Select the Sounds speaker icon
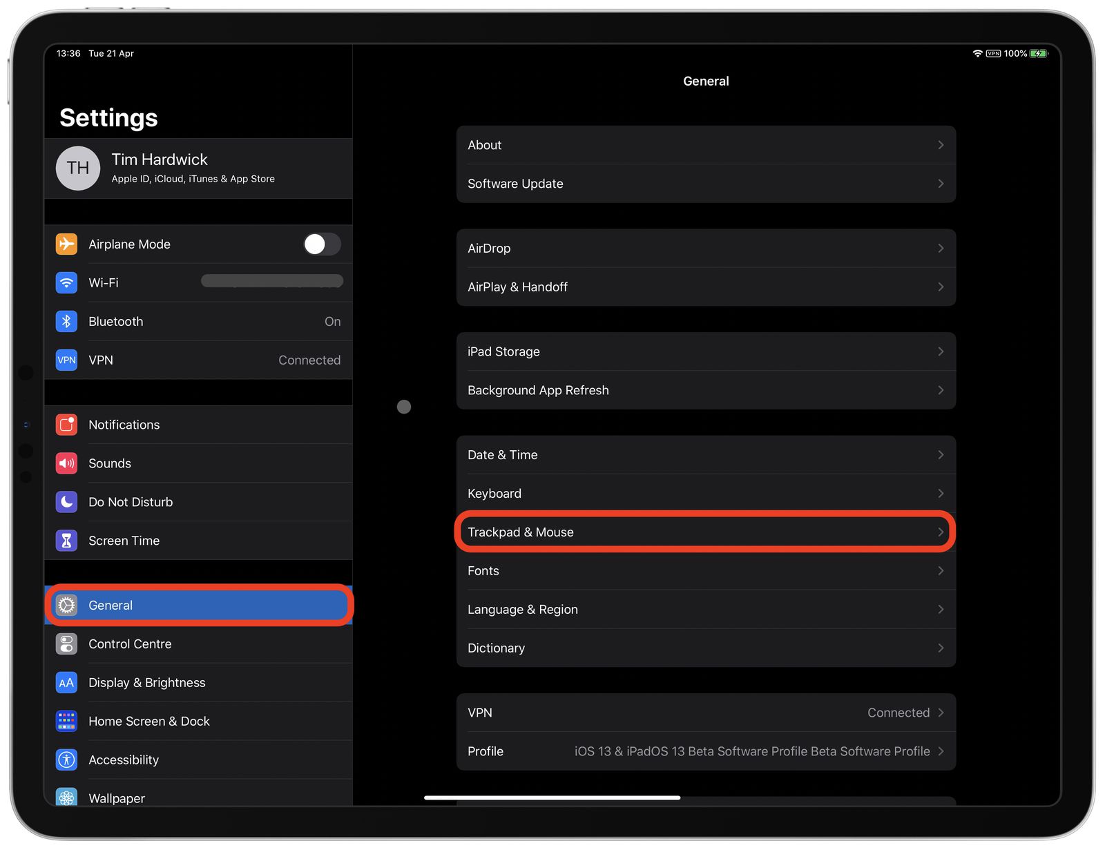 tap(66, 463)
